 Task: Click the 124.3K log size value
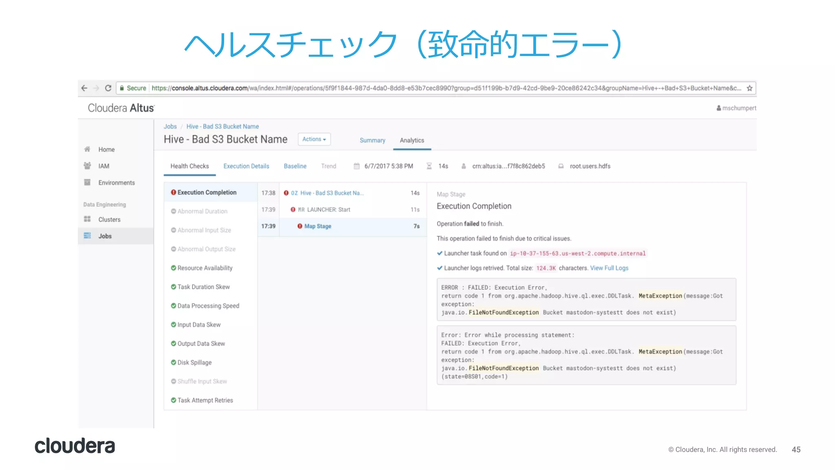[x=546, y=268]
